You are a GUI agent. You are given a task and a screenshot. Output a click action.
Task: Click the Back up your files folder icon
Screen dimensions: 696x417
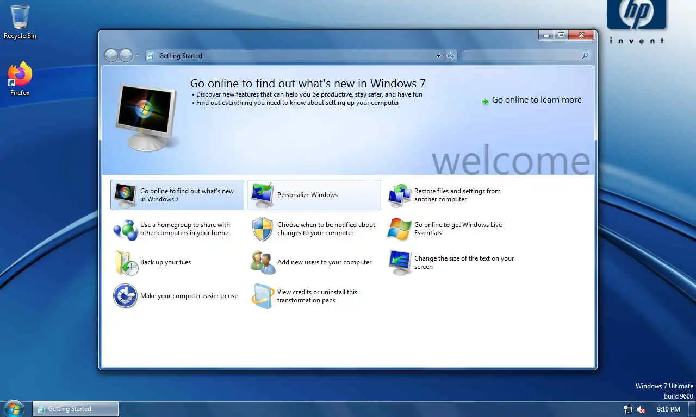point(126,263)
